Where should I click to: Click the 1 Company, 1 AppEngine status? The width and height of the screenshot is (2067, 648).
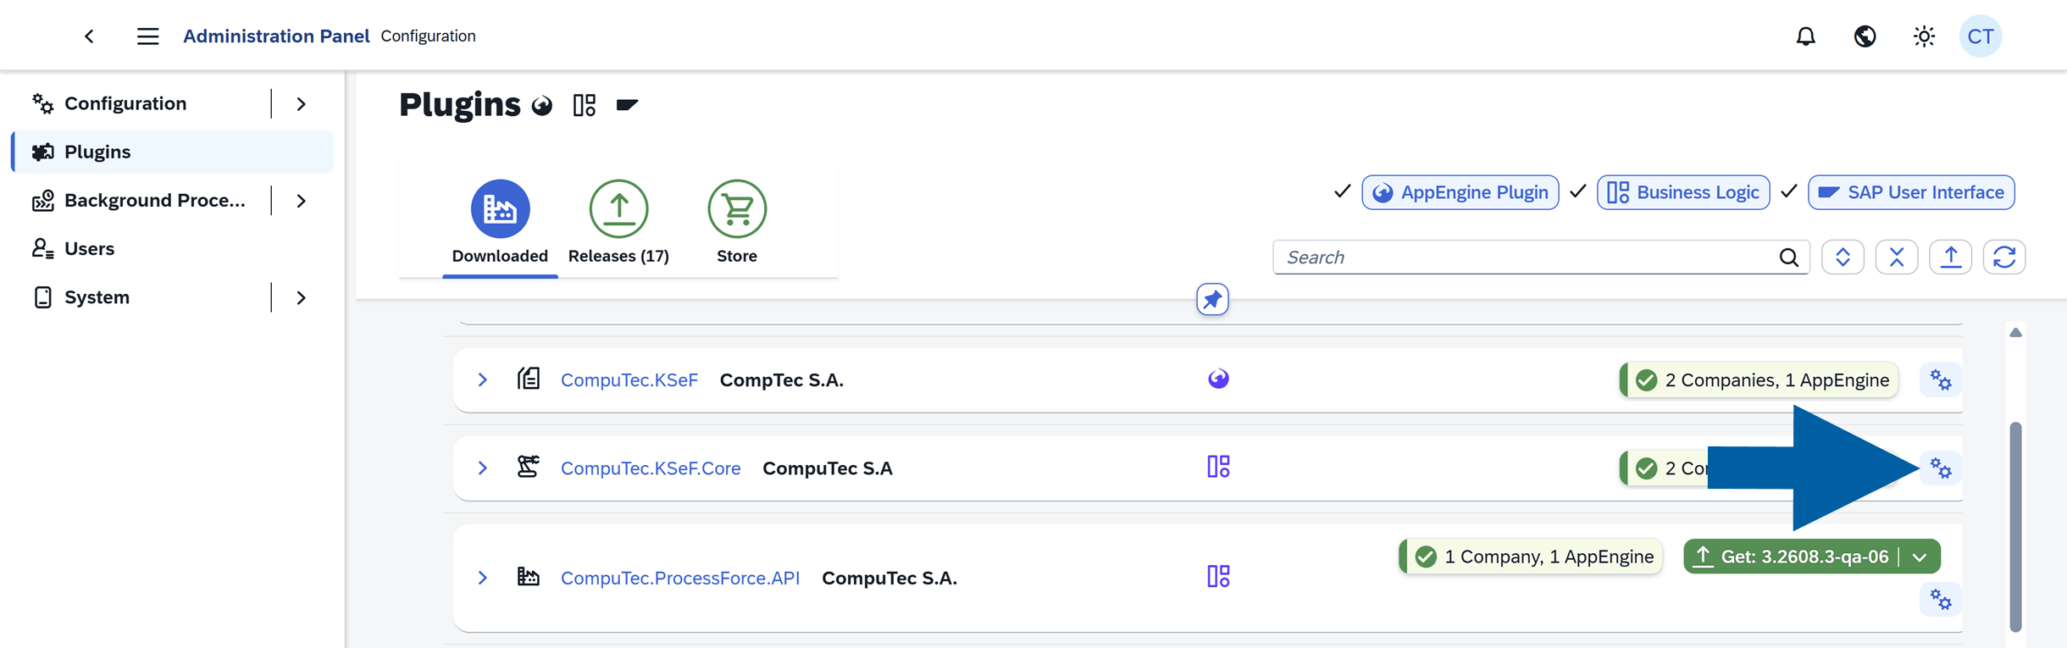pyautogui.click(x=1531, y=557)
